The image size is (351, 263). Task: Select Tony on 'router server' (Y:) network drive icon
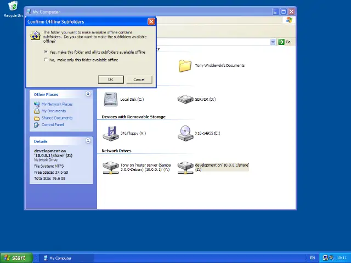(x=111, y=168)
